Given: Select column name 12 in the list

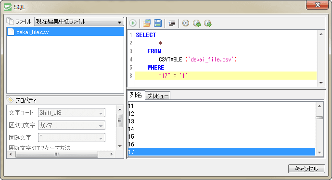Looking at the screenshot, I should point(222,114).
